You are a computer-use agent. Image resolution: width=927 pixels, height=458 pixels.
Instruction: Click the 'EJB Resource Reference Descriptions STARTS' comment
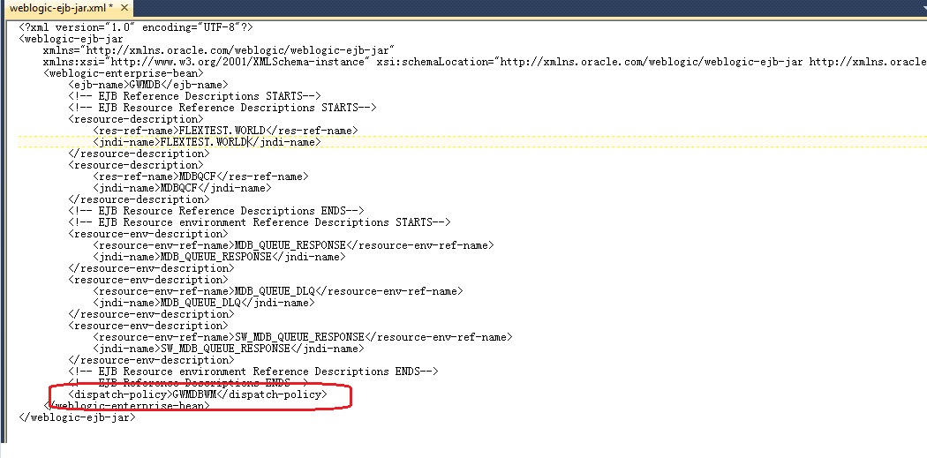click(222, 108)
